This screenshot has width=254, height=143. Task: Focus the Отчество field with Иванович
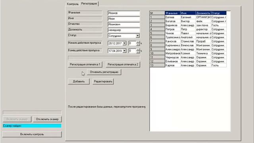coord(123,24)
